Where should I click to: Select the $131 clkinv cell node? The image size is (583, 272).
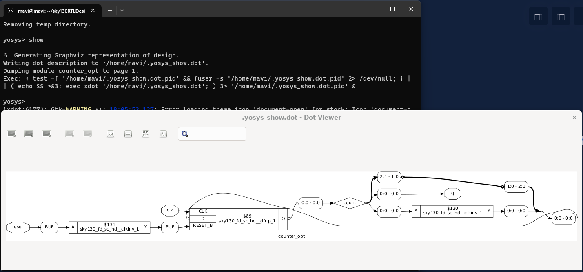tap(109, 227)
